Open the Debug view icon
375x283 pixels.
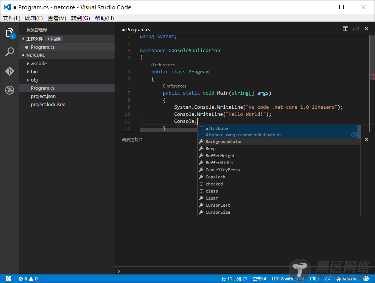(x=10, y=90)
